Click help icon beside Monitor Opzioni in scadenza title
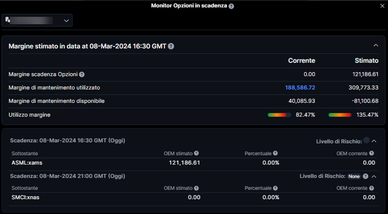This screenshot has height=214, width=388. [x=232, y=6]
